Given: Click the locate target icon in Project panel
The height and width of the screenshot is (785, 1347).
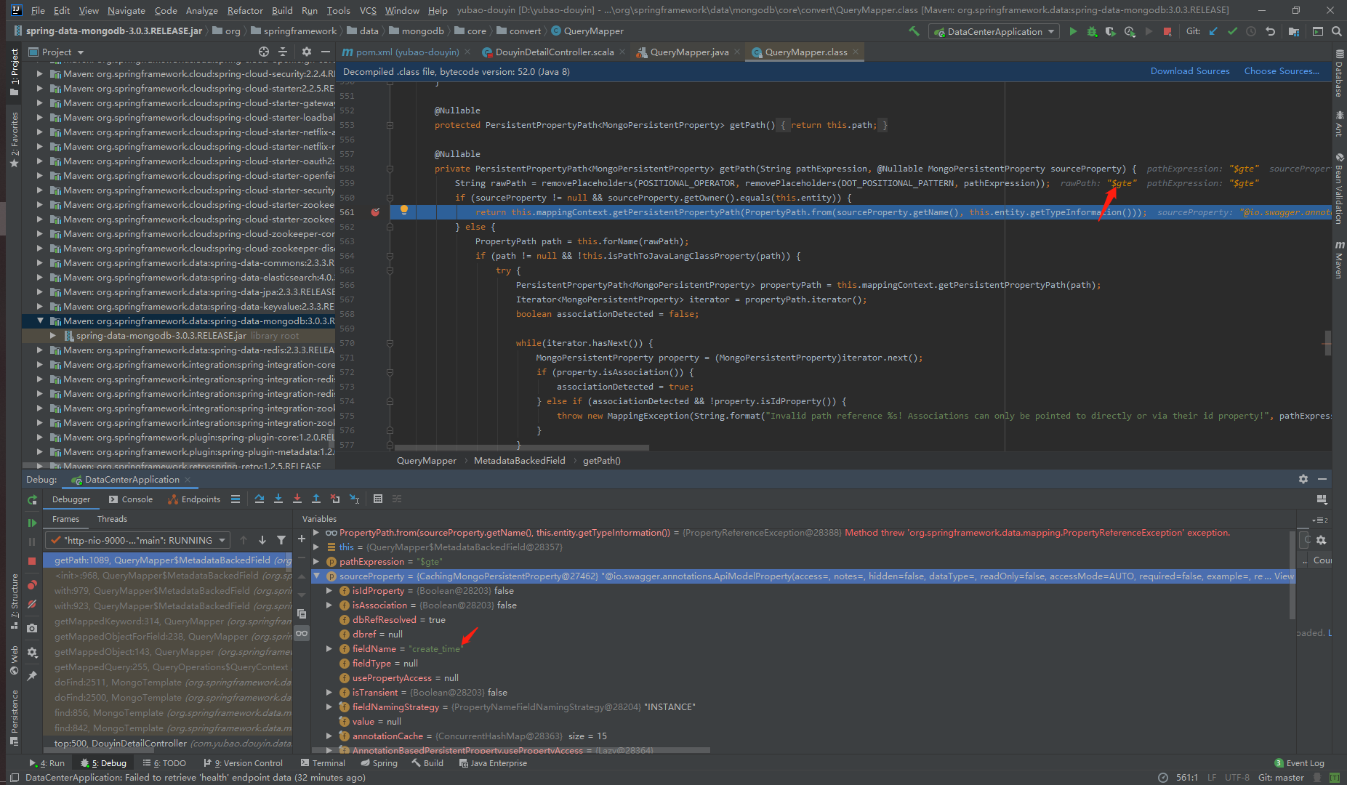Looking at the screenshot, I should (264, 52).
